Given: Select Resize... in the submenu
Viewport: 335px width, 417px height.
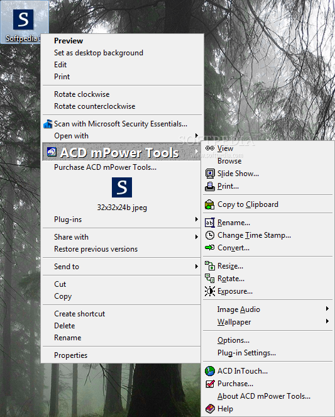Looking at the screenshot, I should pos(230,266).
